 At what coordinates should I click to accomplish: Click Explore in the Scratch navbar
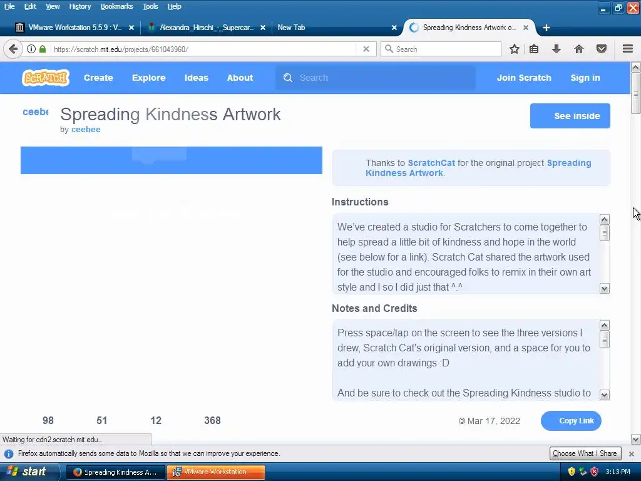point(149,78)
